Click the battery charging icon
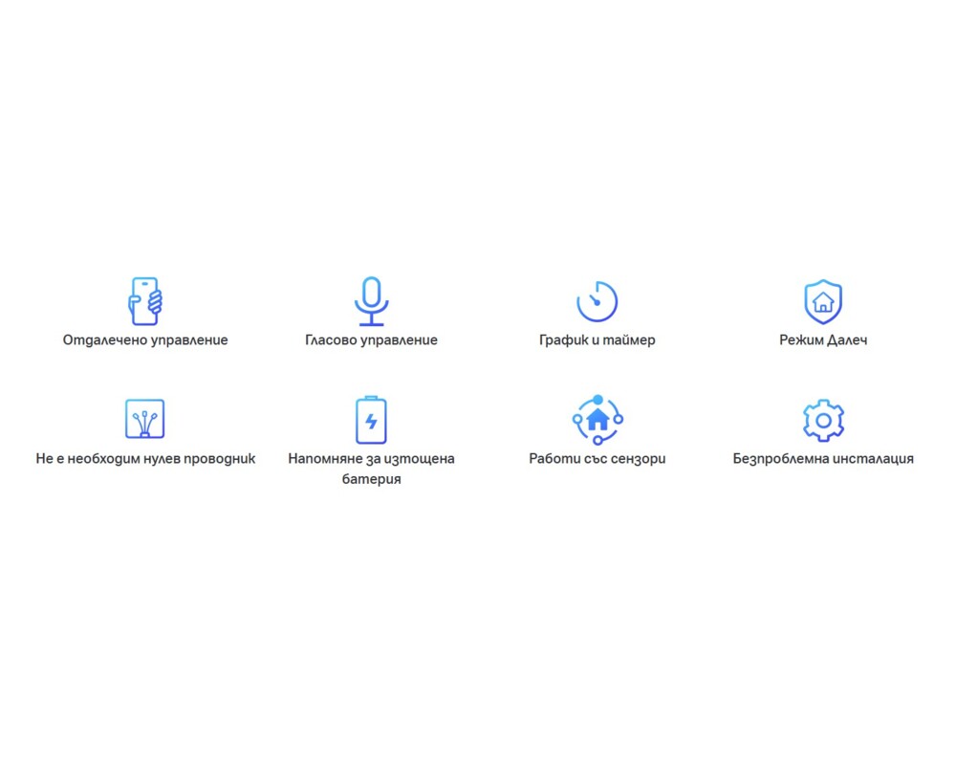Viewport: 956px width, 765px height. click(371, 420)
